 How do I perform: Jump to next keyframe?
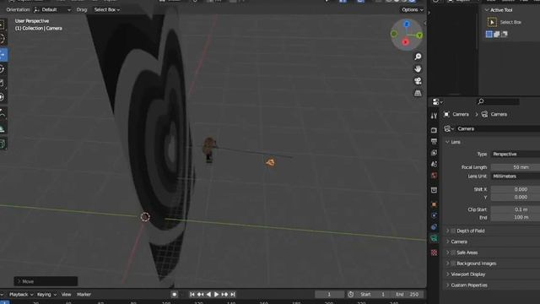point(224,295)
